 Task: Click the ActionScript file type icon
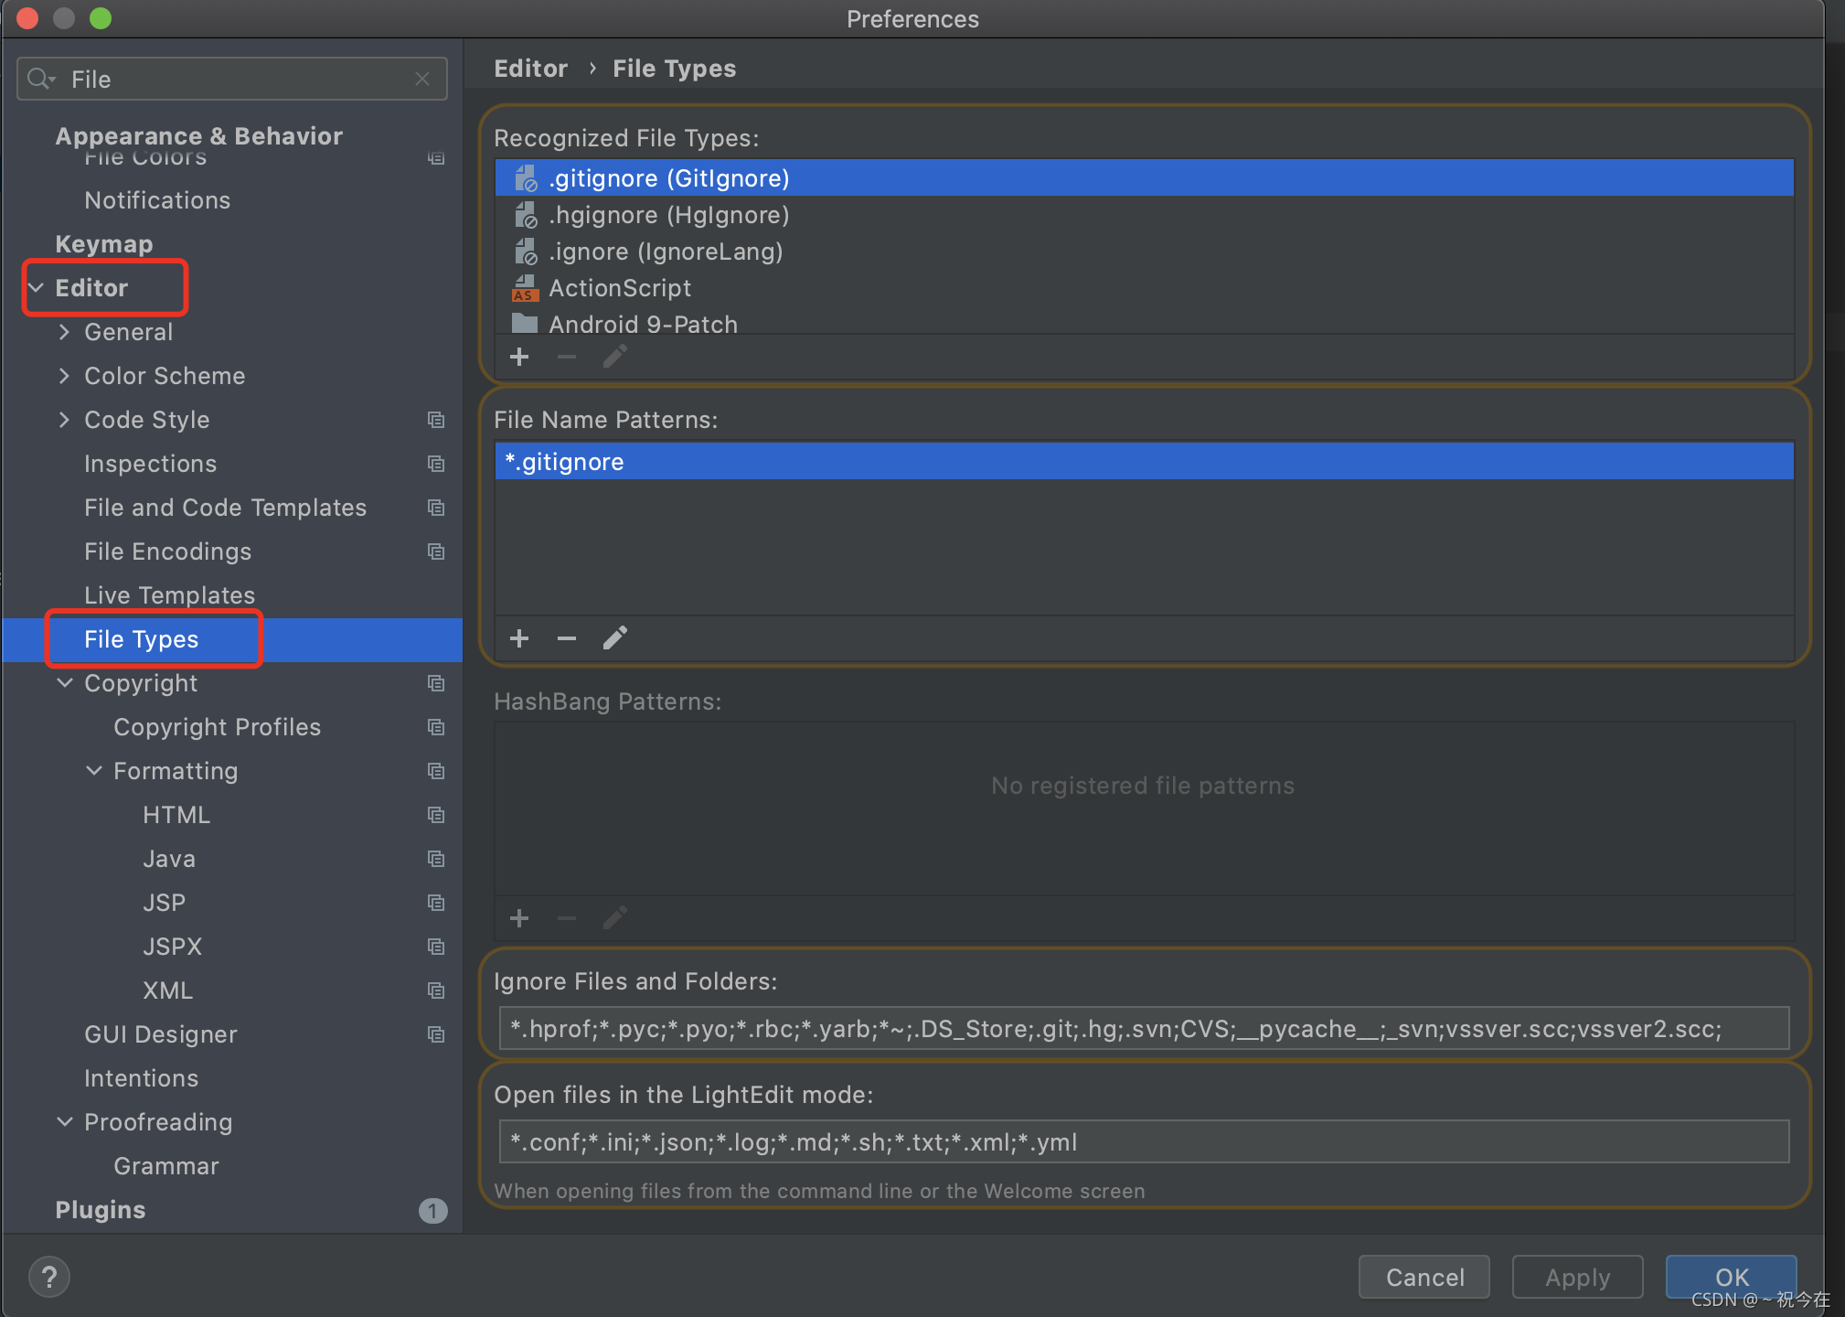(524, 289)
